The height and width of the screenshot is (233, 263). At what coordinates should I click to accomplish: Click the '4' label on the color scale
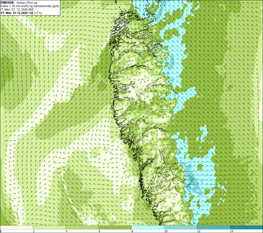(67, 231)
